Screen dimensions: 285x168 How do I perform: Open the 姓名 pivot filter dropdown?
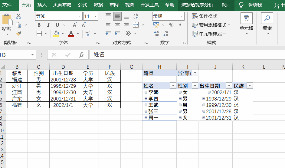173,86
